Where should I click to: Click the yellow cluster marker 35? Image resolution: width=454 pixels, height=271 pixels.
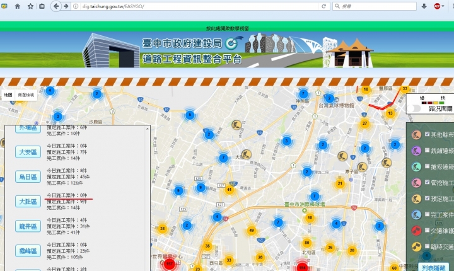click(x=207, y=246)
